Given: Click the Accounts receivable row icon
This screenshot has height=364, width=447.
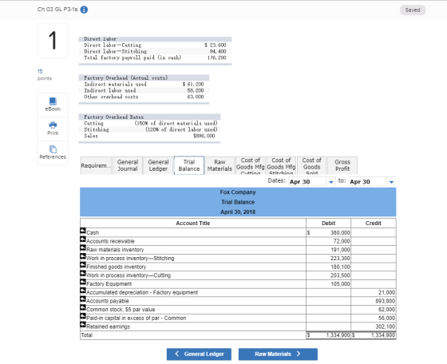Looking at the screenshot, I should pos(83,239).
